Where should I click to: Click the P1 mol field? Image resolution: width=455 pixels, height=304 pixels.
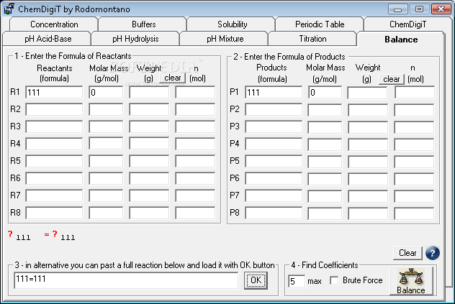[415, 93]
